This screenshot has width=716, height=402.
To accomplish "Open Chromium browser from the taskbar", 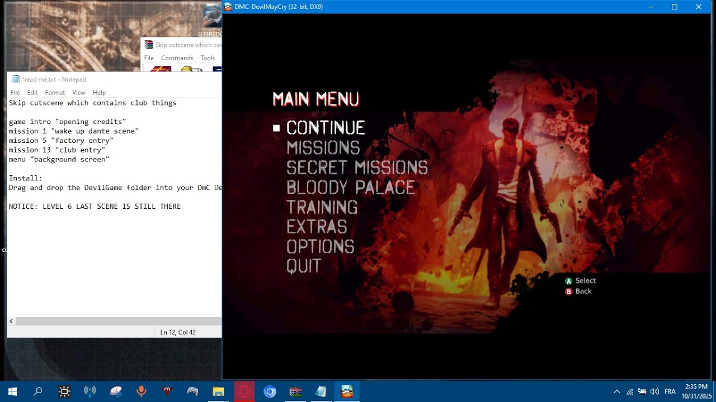I will tap(270, 391).
